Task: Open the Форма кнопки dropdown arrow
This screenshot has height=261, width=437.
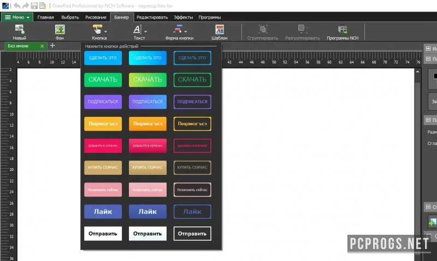Action: 186,32
